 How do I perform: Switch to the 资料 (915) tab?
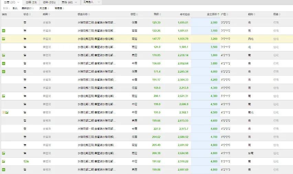pyautogui.click(x=49, y=2)
